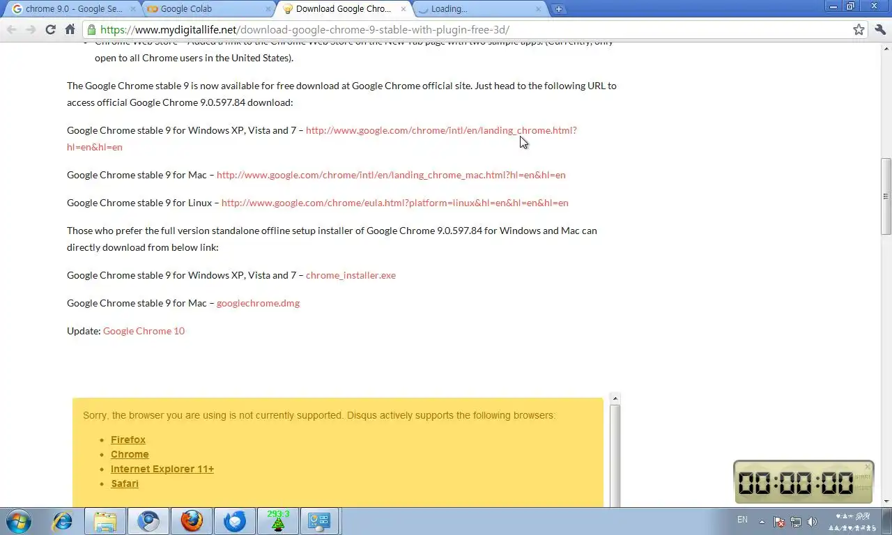The height and width of the screenshot is (535, 892).
Task: Open the Windows Start menu
Action: point(17,521)
